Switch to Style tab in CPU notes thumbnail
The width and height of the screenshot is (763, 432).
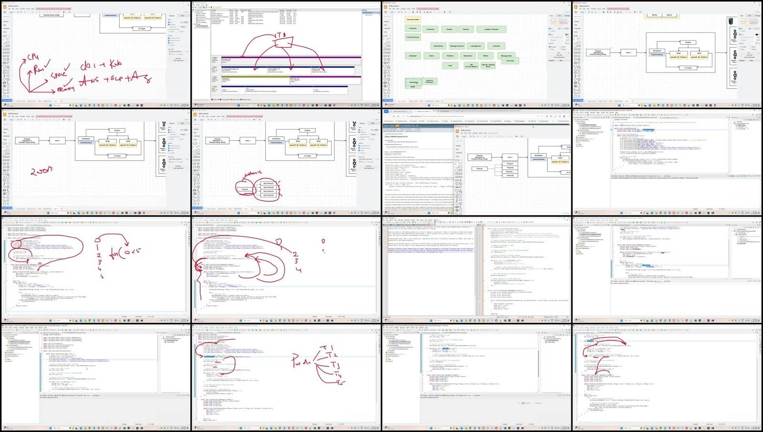click(182, 16)
